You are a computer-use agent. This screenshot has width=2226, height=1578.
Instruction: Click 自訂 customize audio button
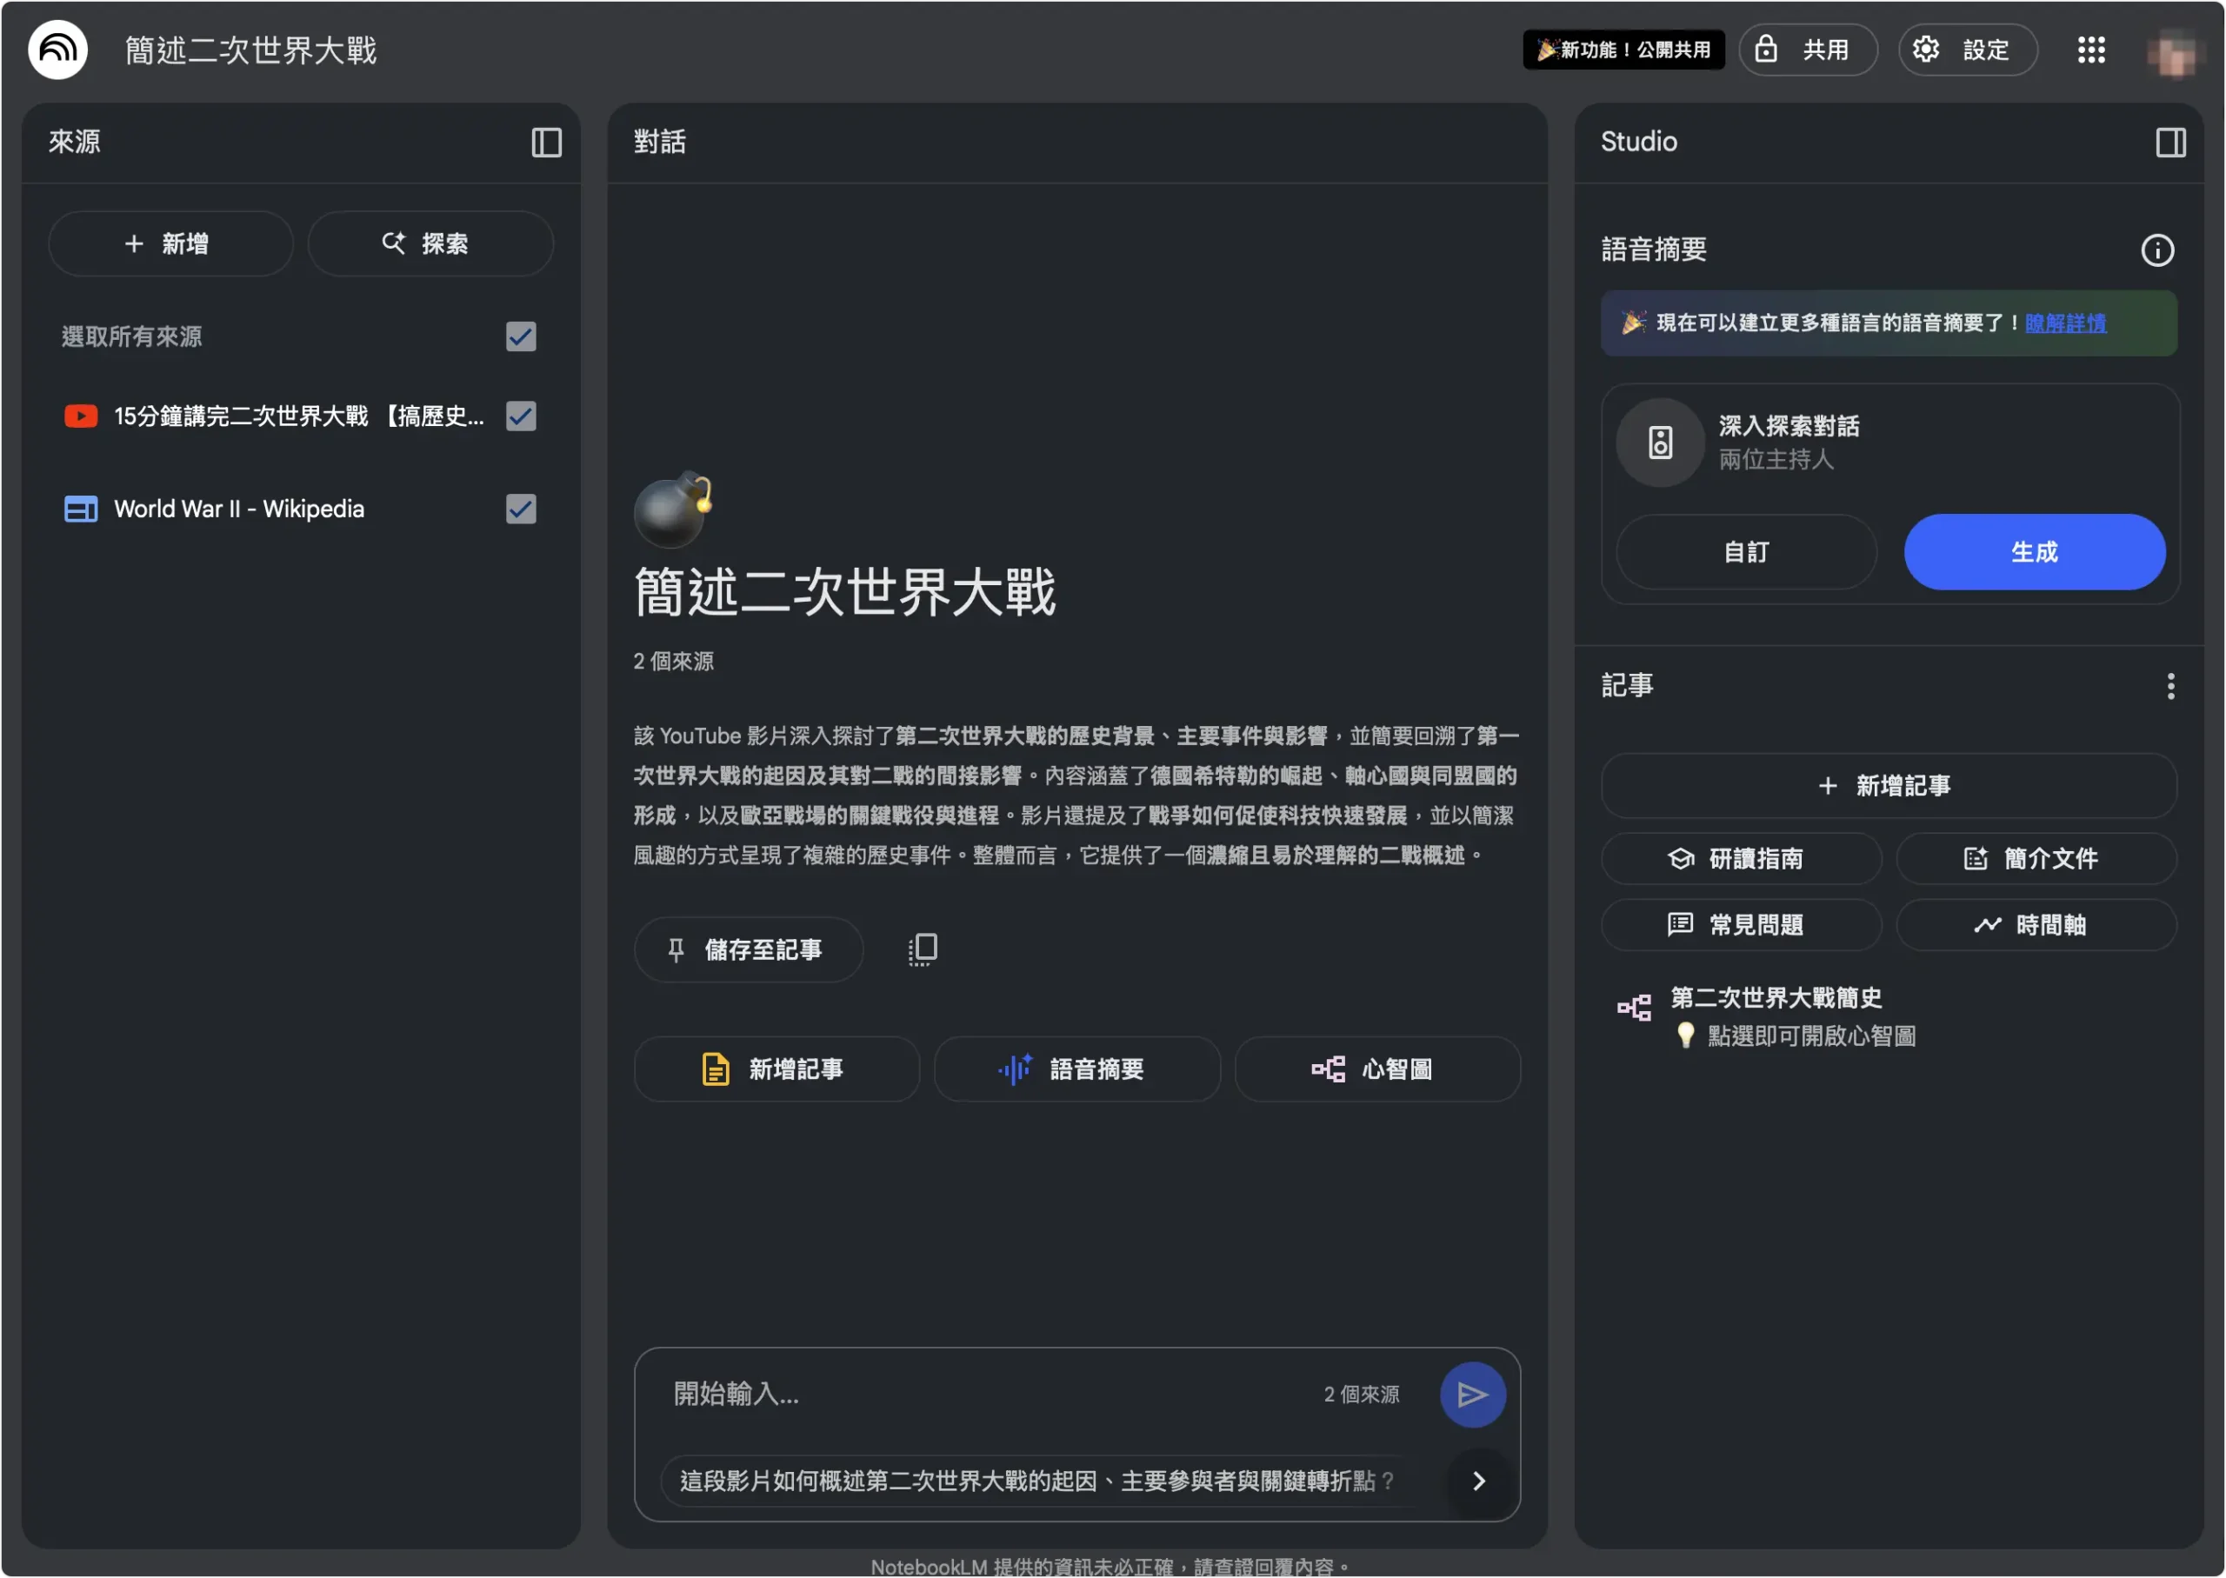tap(1746, 552)
